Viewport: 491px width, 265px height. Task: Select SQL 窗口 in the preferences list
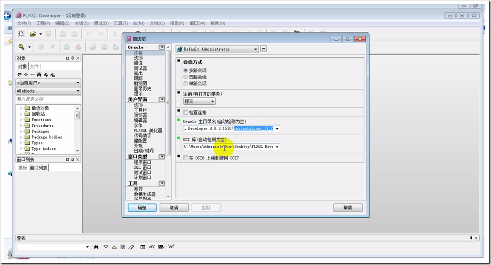pyautogui.click(x=143, y=167)
